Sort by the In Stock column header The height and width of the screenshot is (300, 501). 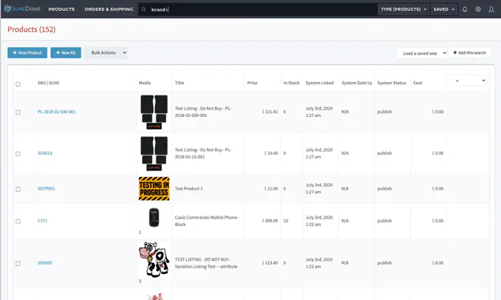click(292, 83)
